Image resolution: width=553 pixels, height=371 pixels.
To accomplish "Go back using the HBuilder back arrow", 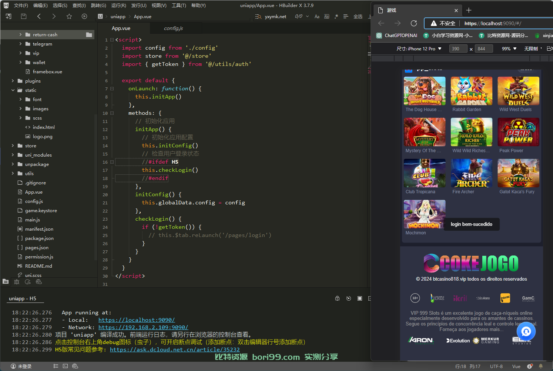I will tap(39, 16).
